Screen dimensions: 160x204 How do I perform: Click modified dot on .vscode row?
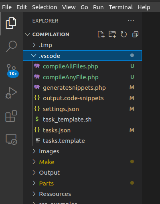[132, 56]
